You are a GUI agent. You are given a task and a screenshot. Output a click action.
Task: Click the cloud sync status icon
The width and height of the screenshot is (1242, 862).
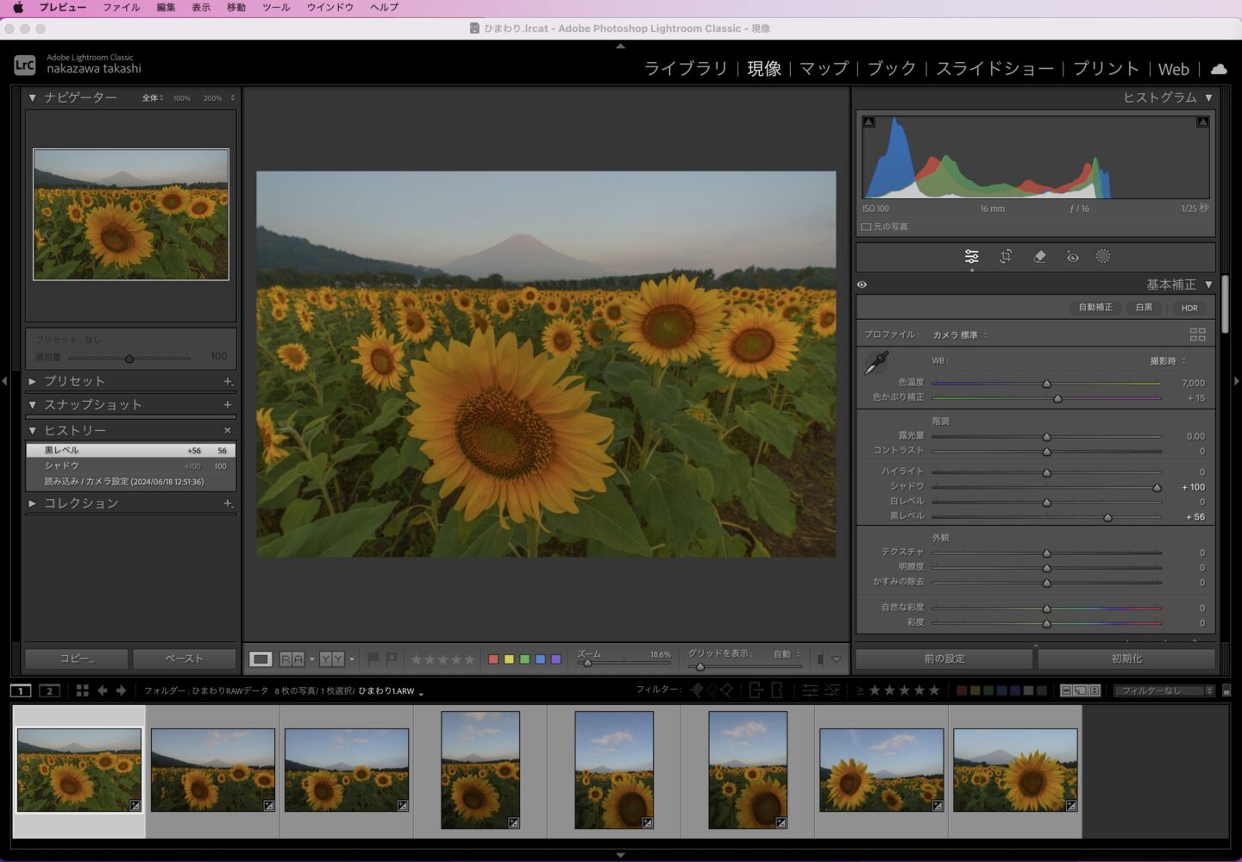click(x=1219, y=69)
